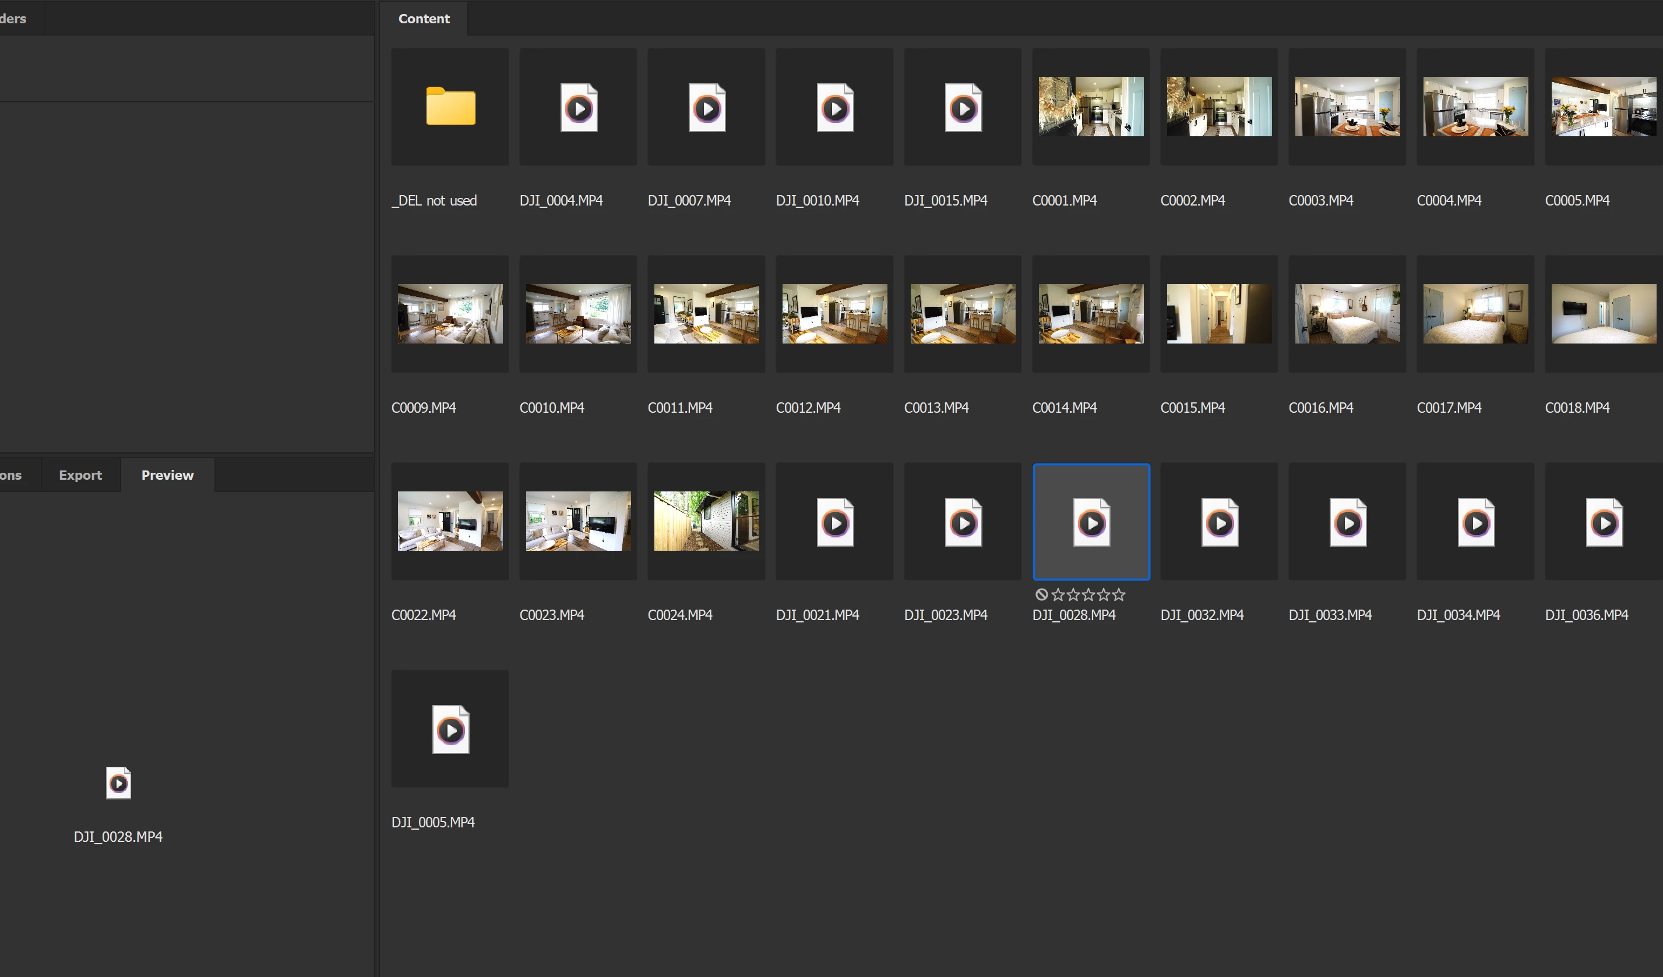Screen dimensions: 1663x977
Task: Activate the Content panel tab
Action: point(424,19)
